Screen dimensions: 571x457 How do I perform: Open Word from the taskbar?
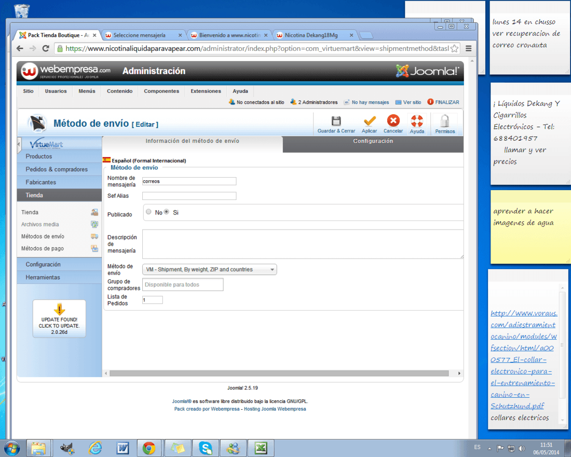(123, 448)
